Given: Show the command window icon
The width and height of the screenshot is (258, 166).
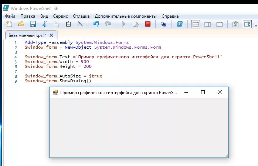Looking at the screenshot, I should click(235, 24).
